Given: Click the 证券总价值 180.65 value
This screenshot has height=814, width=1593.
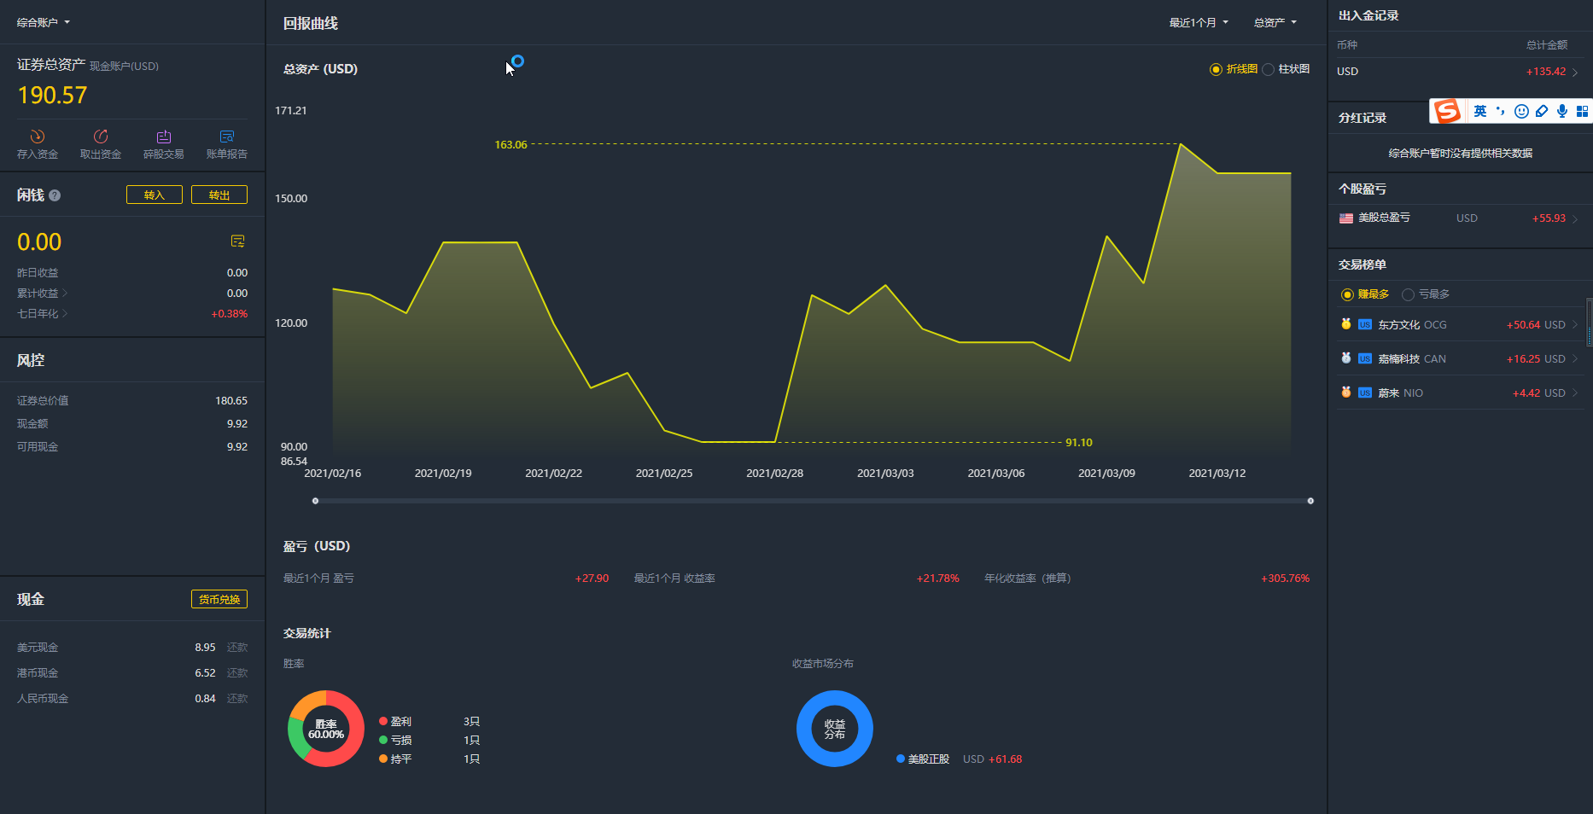Looking at the screenshot, I should point(231,401).
